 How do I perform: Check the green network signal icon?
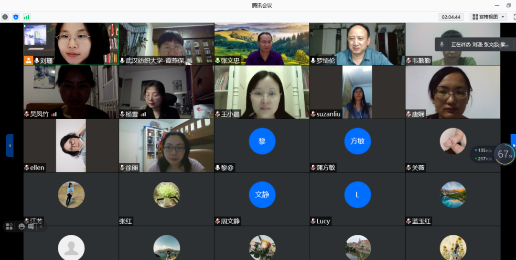[x=26, y=17]
